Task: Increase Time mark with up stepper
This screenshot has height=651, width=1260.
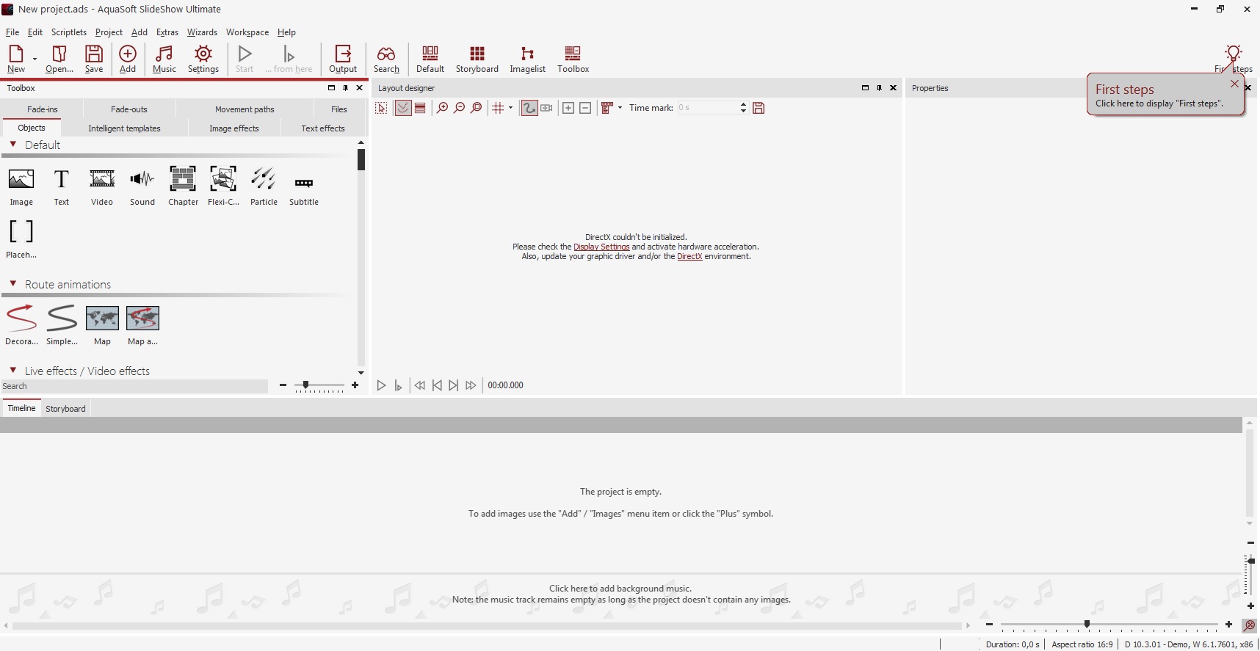Action: 743,104
